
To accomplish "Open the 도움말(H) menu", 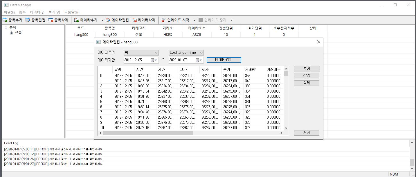I will [x=72, y=12].
